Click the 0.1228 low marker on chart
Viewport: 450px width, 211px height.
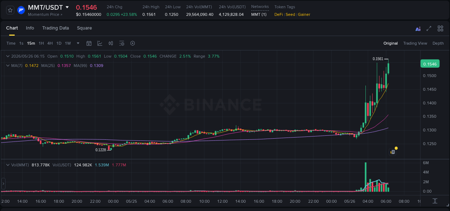tap(100, 150)
